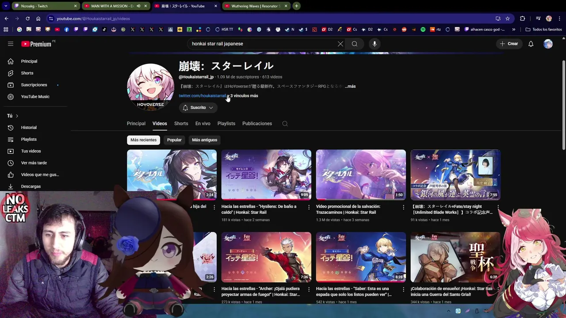Open the YouTube guide hamburger menu
The width and height of the screenshot is (566, 318).
pos(11,44)
